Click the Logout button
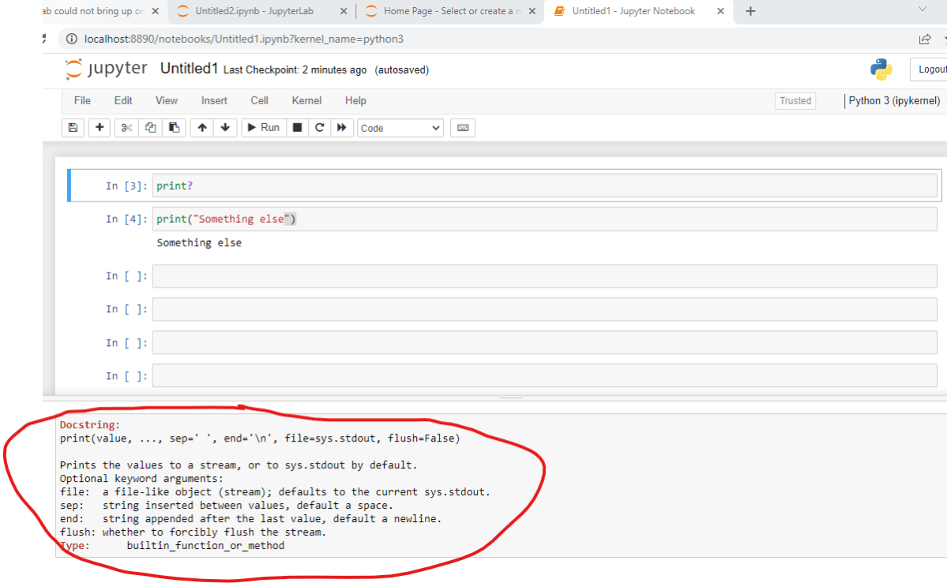947x583 pixels. [x=930, y=70]
